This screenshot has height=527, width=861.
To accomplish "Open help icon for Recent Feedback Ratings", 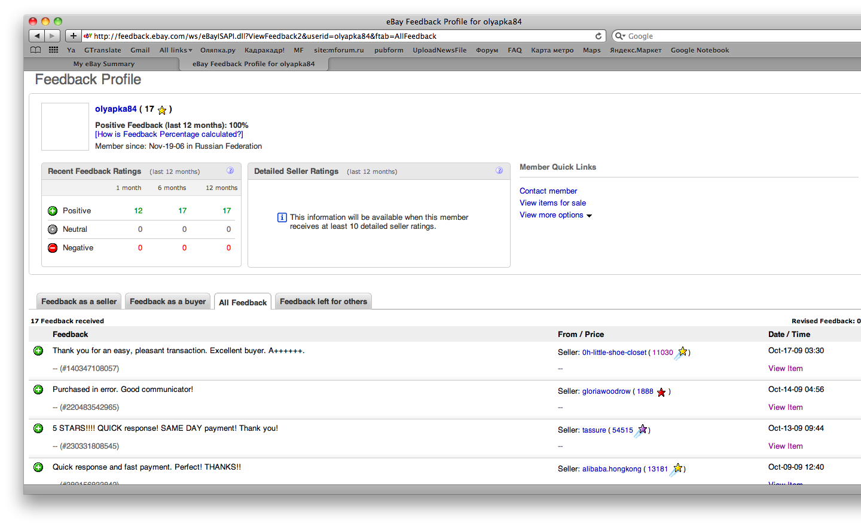I will tap(230, 171).
